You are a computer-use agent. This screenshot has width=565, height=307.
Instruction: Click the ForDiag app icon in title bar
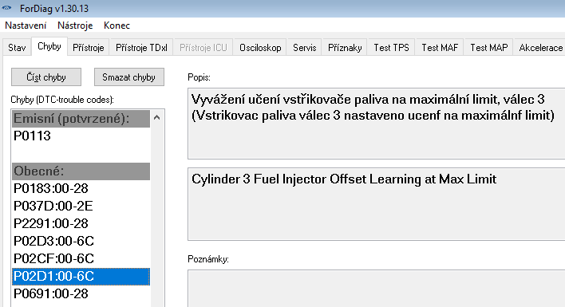(x=7, y=8)
